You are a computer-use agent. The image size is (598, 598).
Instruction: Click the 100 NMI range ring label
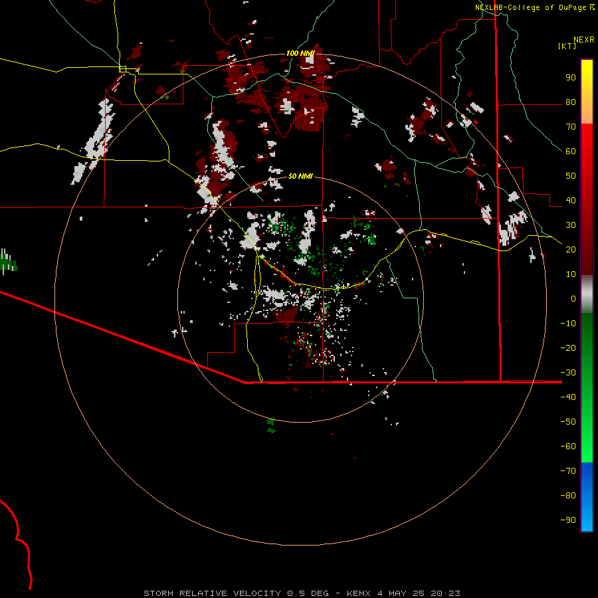(x=300, y=53)
